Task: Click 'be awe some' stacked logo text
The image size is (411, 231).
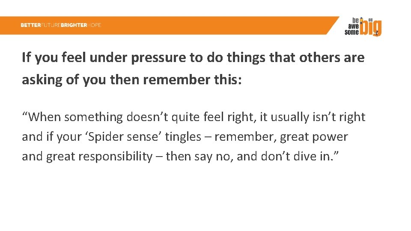Action: pyautogui.click(x=352, y=27)
